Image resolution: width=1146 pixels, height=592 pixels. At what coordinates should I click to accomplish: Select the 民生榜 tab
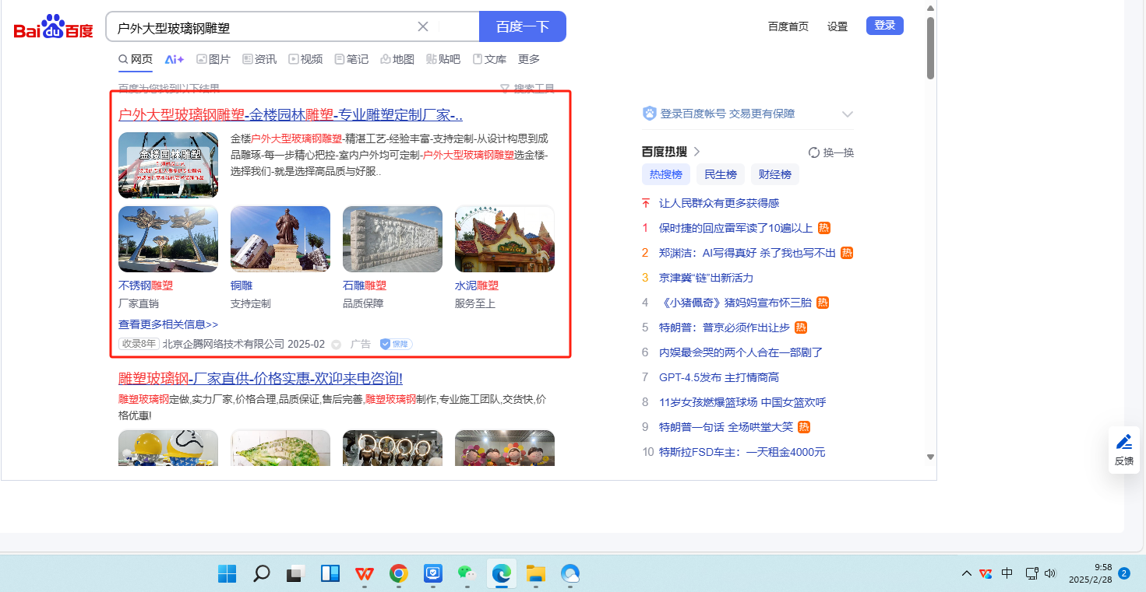(721, 174)
